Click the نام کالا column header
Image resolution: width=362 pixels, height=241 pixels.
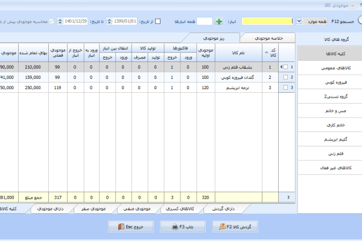click(x=238, y=53)
